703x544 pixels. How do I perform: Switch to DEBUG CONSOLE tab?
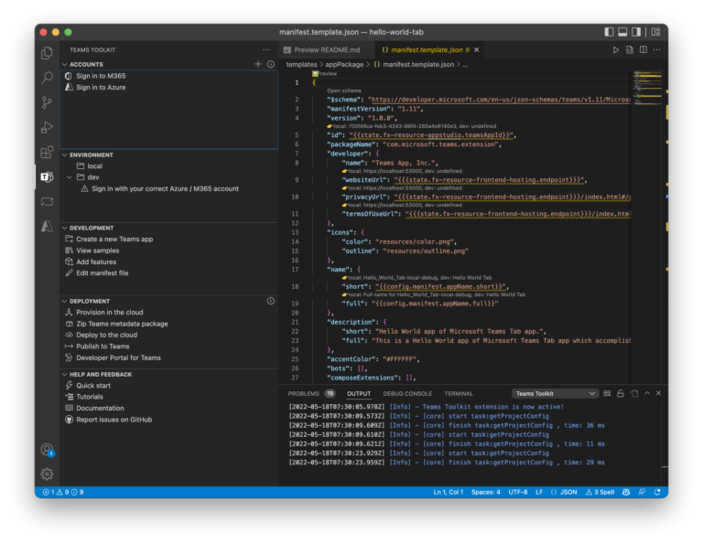407,393
